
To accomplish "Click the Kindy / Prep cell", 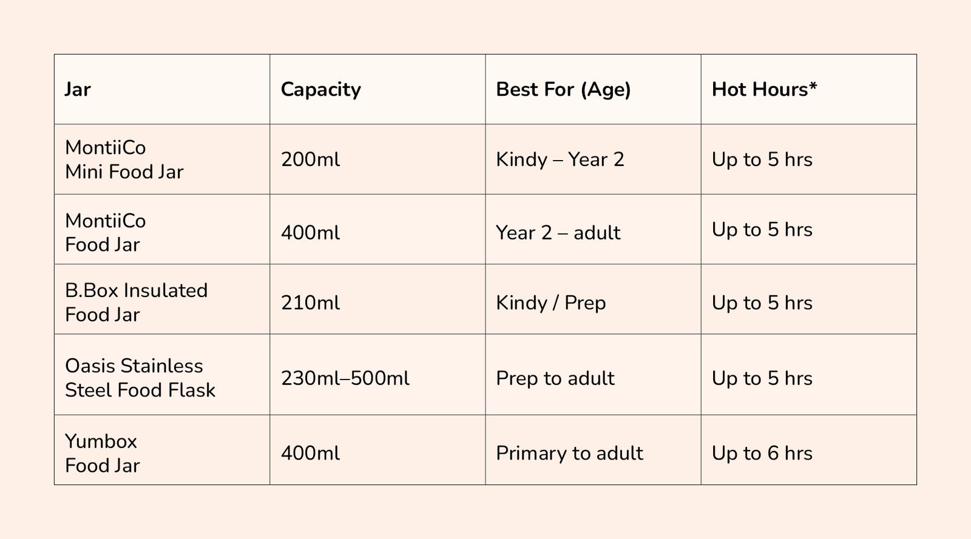I will [593, 299].
